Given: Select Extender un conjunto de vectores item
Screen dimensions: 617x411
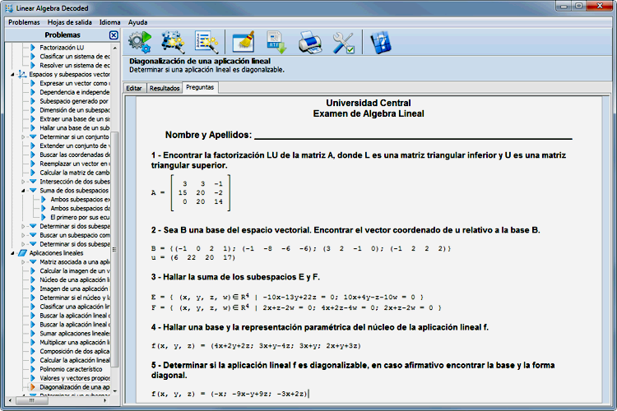Looking at the screenshot, I should [75, 145].
